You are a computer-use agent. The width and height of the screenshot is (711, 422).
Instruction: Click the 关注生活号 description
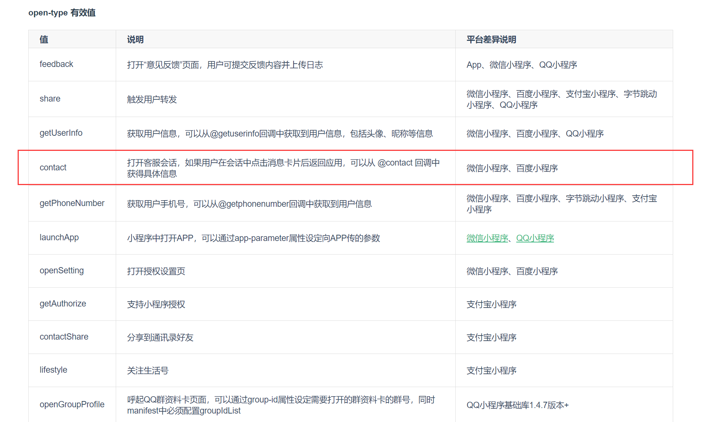click(x=148, y=370)
